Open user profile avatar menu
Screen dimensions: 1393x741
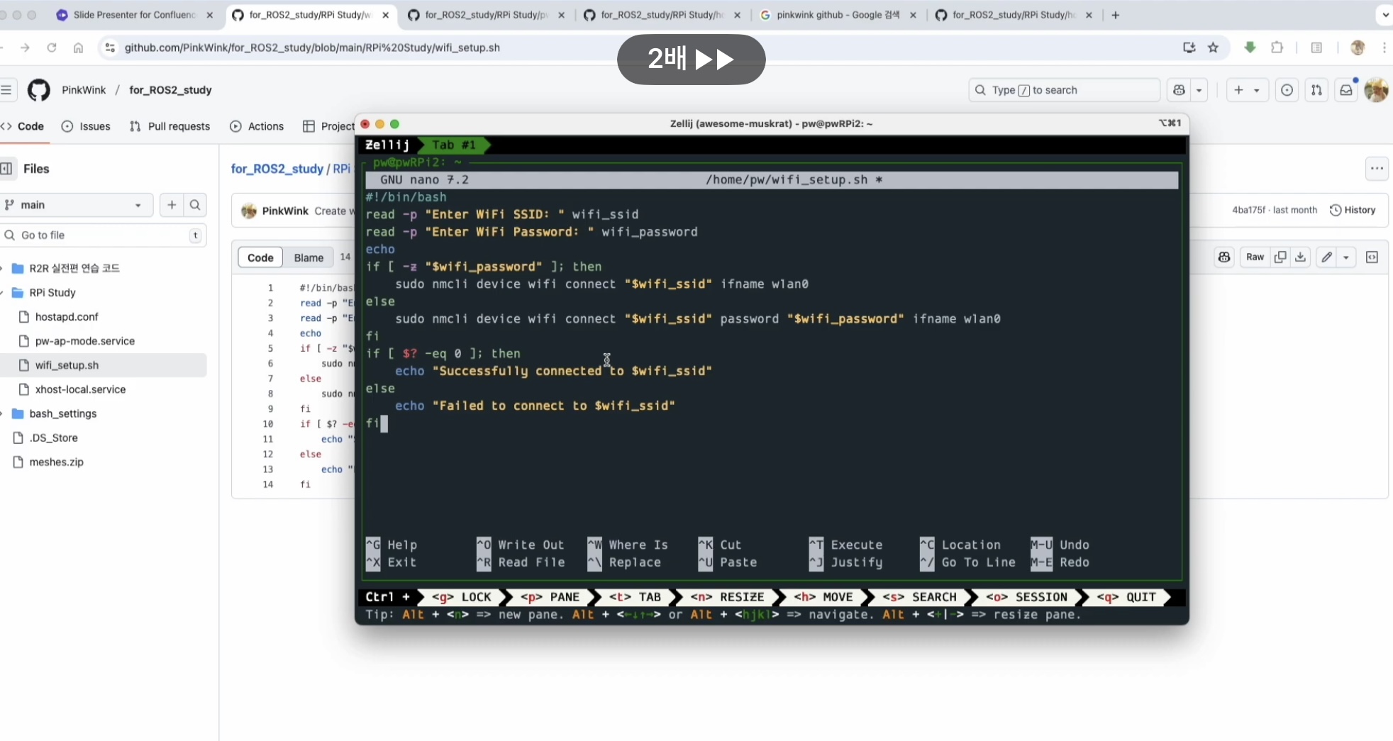[1377, 90]
